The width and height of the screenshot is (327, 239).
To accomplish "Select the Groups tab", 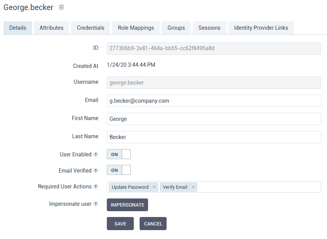I will tap(176, 28).
